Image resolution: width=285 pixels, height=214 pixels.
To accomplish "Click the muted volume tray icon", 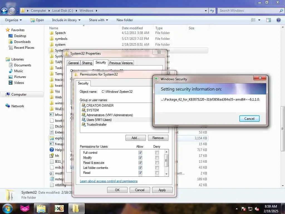I will click(257, 209).
